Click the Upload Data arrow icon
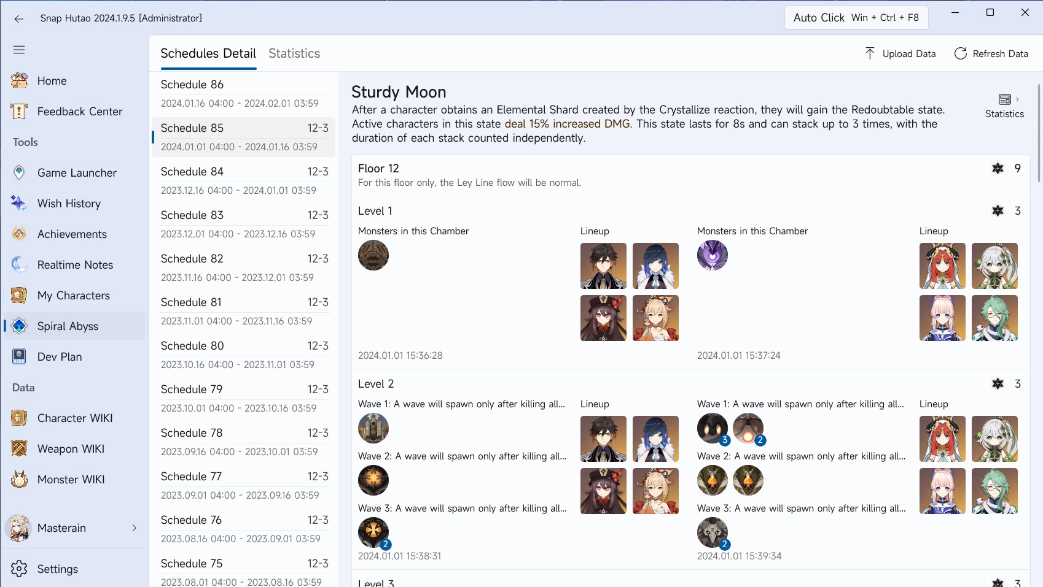The width and height of the screenshot is (1043, 587). 870,53
